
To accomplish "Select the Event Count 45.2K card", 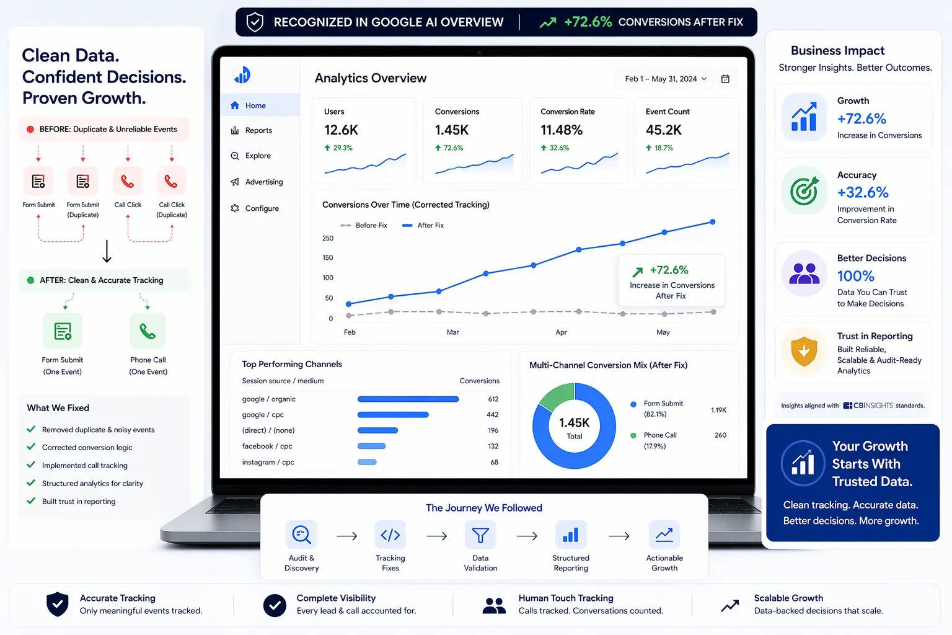I will click(x=687, y=141).
